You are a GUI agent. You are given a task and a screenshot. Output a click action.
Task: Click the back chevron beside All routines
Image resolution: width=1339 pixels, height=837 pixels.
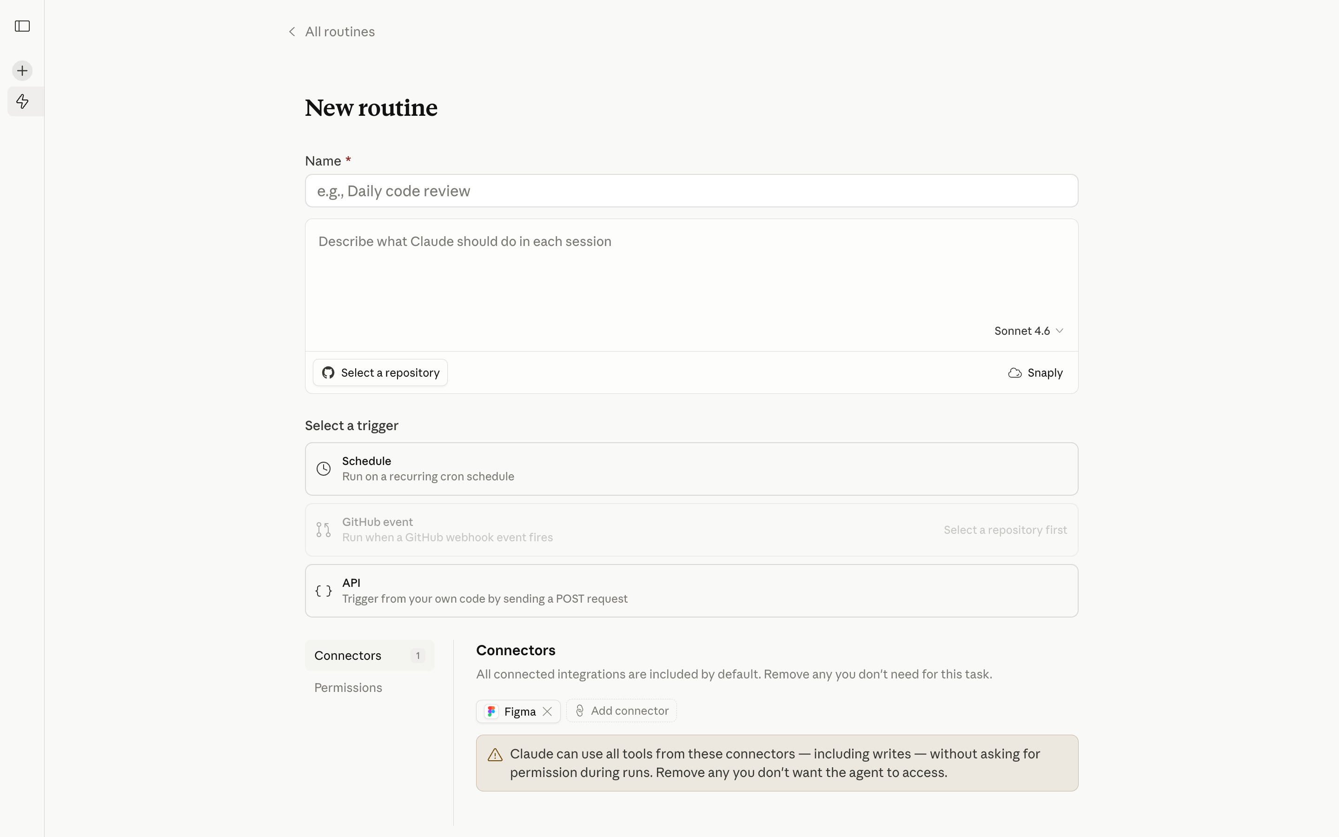click(292, 32)
